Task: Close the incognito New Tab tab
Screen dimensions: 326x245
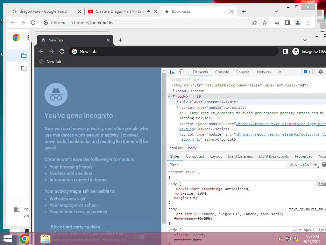Action: (108, 40)
